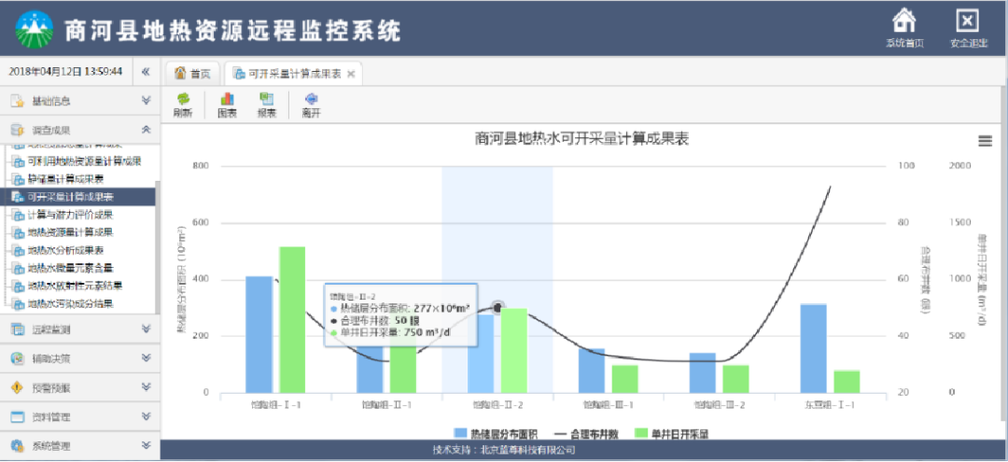1008x462 pixels.
Task: Click the blue bar for 馆陶组-Ⅰ-1
Action: (x=259, y=335)
